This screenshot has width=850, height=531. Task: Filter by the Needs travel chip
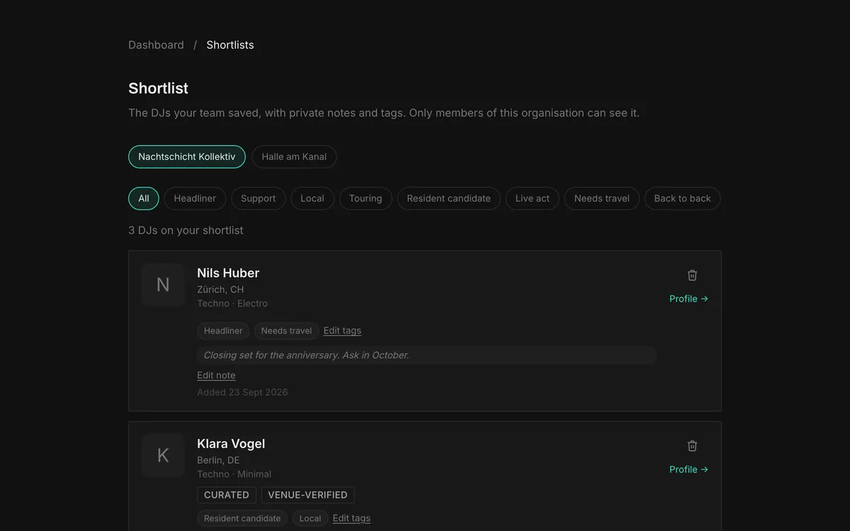pos(602,198)
